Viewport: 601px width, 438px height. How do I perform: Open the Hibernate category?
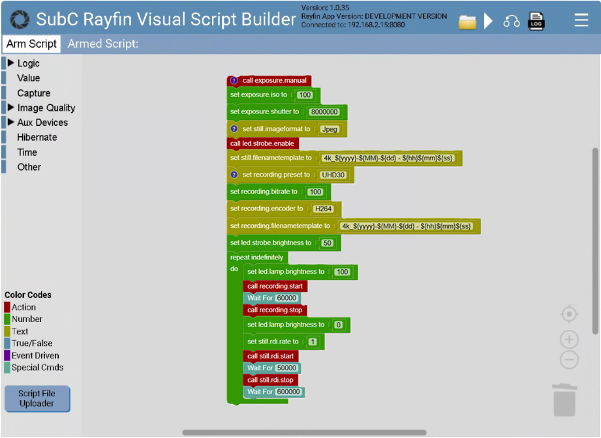click(x=37, y=138)
